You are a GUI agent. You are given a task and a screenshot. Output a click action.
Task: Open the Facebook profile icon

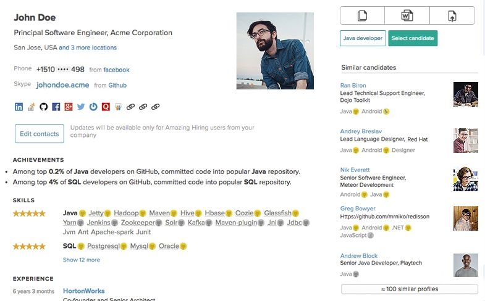coord(56,107)
